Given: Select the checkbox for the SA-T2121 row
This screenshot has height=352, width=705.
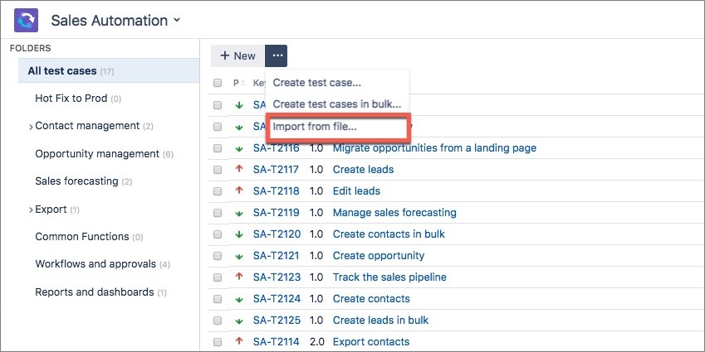Looking at the screenshot, I should coord(218,255).
